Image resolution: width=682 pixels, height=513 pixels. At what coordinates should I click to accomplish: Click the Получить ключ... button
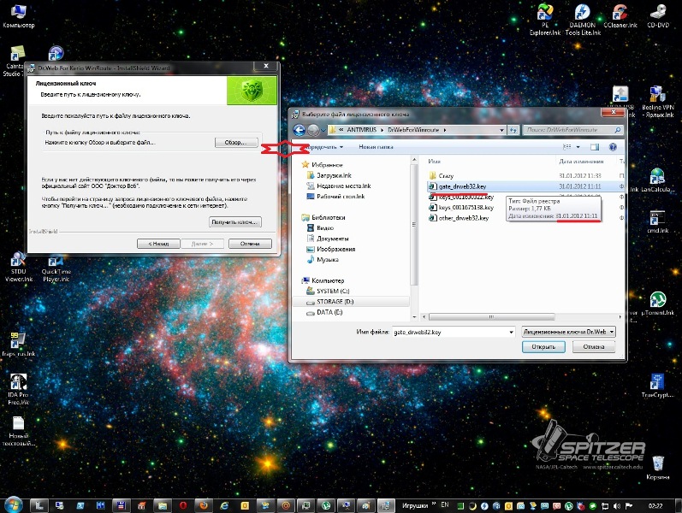(x=235, y=221)
